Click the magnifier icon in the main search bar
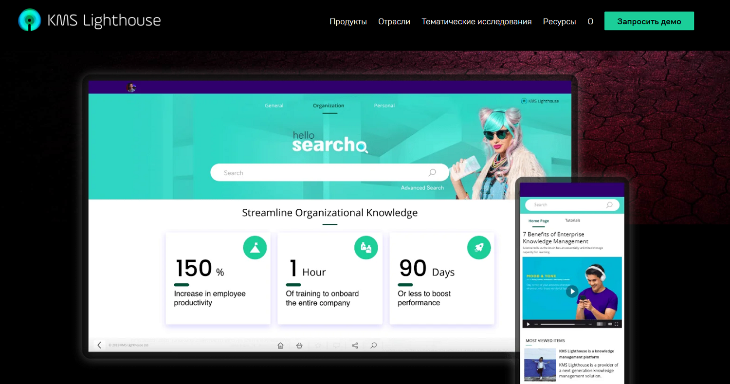Viewport: 730px width, 384px height. pyautogui.click(x=432, y=172)
